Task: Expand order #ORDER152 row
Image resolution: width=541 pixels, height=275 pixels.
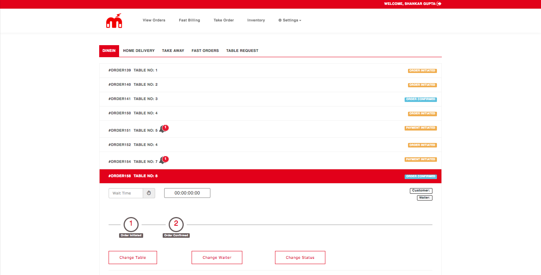Action: (270, 145)
